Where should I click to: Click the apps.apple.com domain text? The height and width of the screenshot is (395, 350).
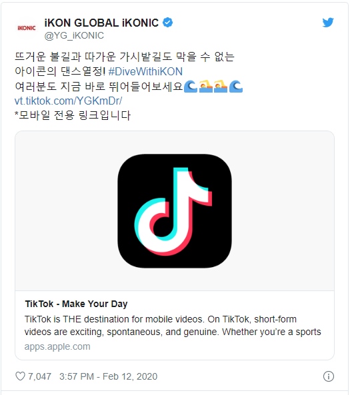coord(57,346)
